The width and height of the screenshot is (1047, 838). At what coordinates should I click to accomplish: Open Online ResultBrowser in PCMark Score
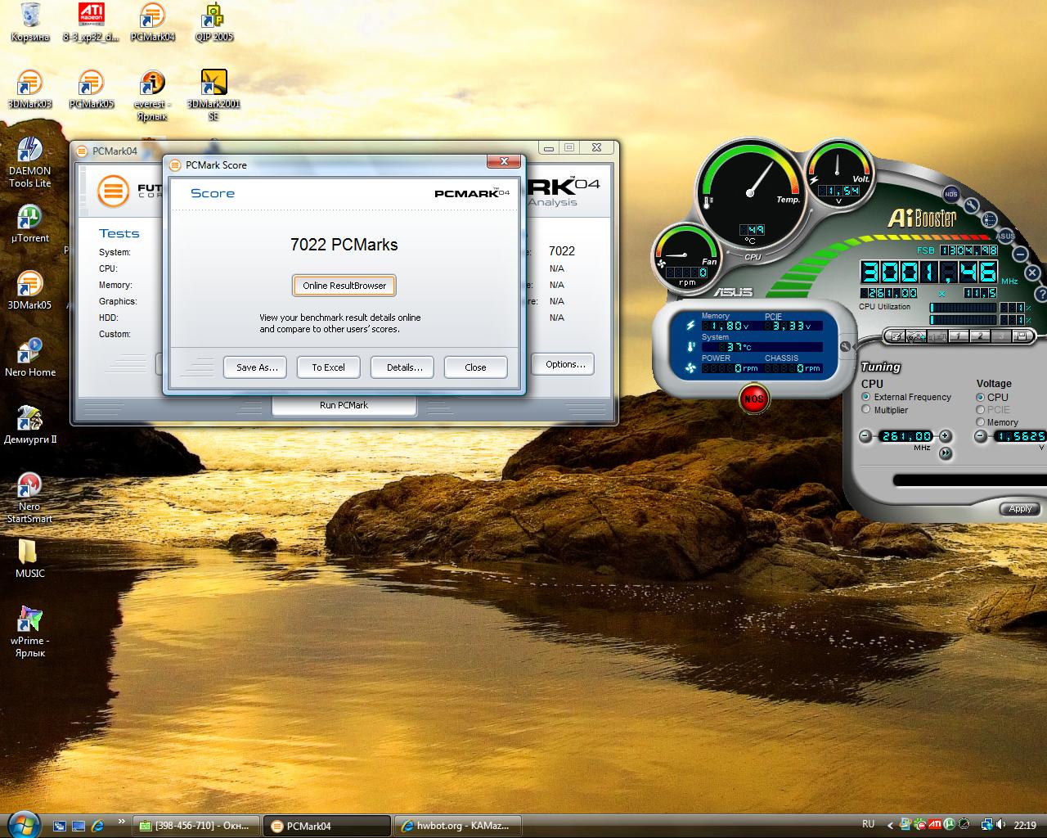(344, 286)
